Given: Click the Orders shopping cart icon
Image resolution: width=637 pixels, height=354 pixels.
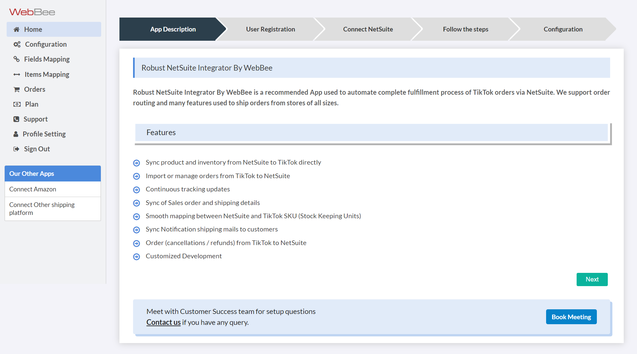Looking at the screenshot, I should tap(16, 89).
